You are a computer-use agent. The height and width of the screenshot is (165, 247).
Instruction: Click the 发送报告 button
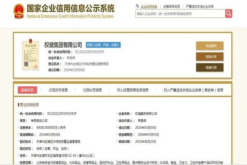coord(210,46)
